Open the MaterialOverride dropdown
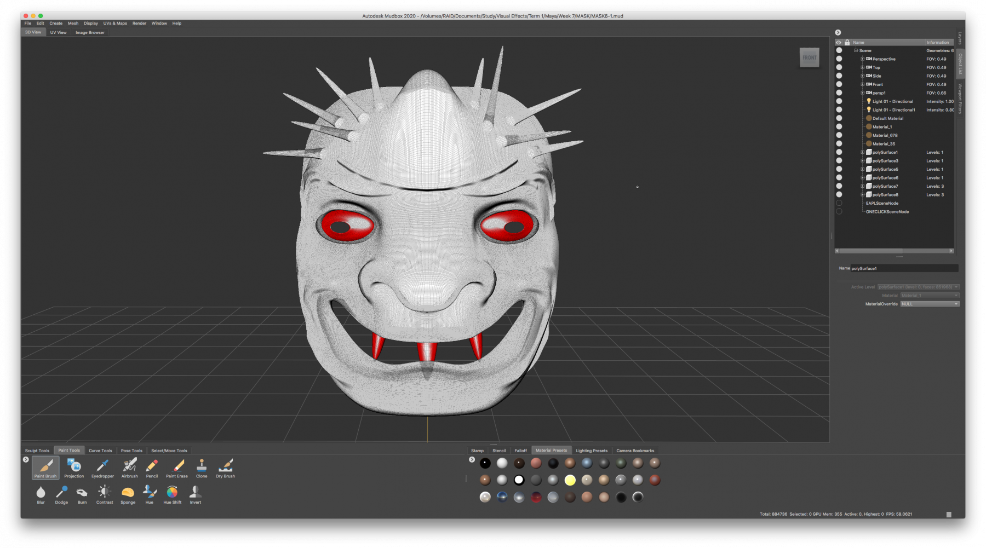Image resolution: width=986 pixels, height=548 pixels. [930, 304]
